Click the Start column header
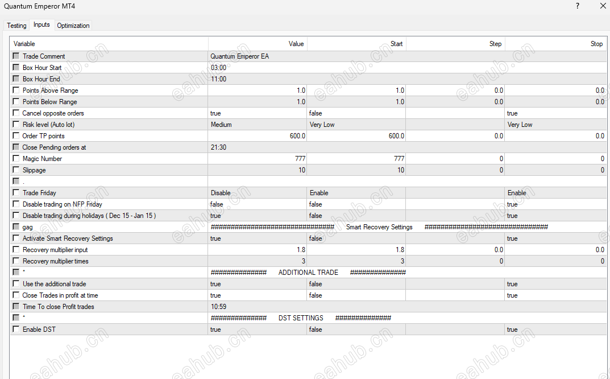610x379 pixels. coord(356,44)
